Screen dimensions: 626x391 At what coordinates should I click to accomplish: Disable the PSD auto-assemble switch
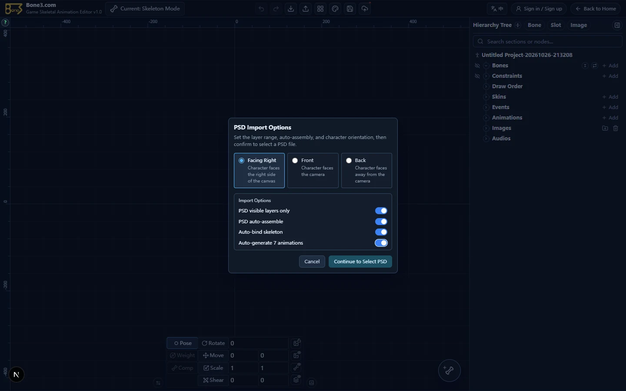coord(381,222)
